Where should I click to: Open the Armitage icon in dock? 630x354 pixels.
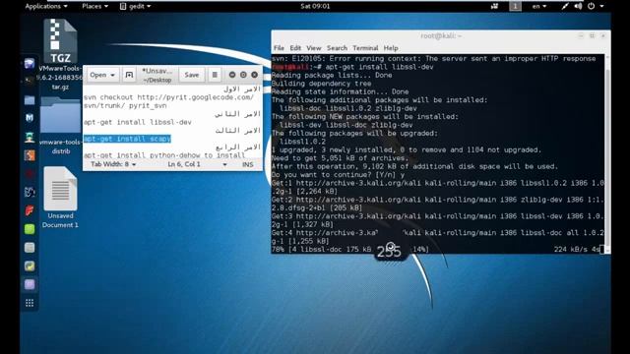[x=30, y=137]
